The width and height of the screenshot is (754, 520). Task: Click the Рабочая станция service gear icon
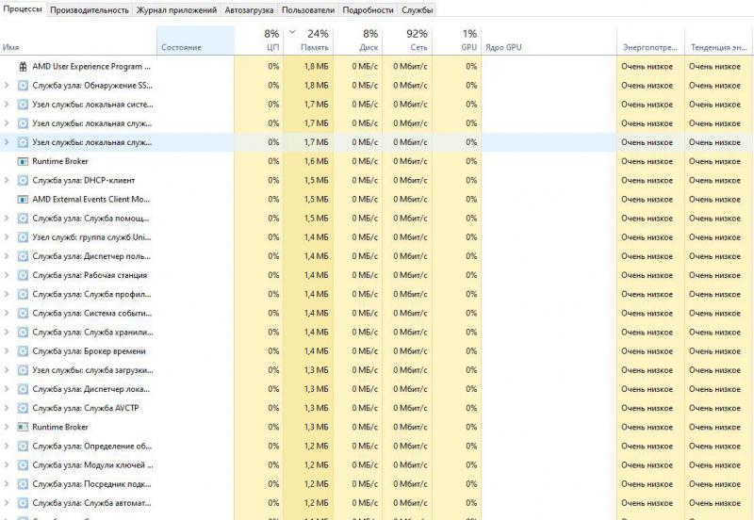click(24, 275)
